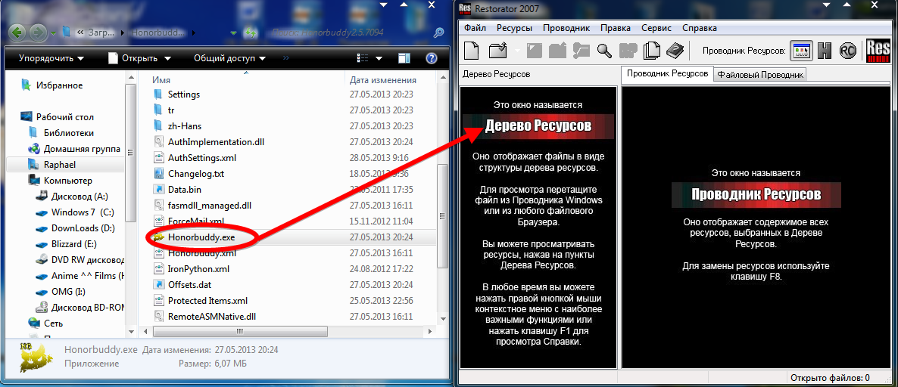This screenshot has width=898, height=387.
Task: Show more Explorer toolbar commands chevron
Action: click(286, 58)
